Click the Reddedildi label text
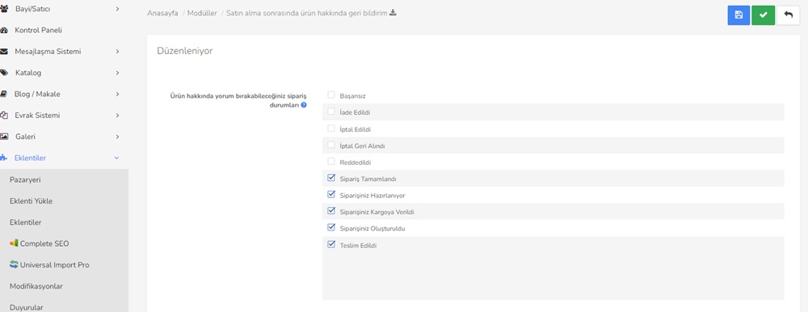Viewport: 808px width, 312px height. point(356,162)
